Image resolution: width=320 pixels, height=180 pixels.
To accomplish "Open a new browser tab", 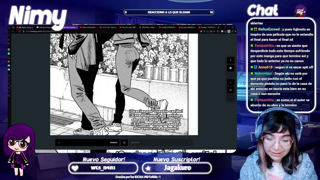I will [x=218, y=27].
